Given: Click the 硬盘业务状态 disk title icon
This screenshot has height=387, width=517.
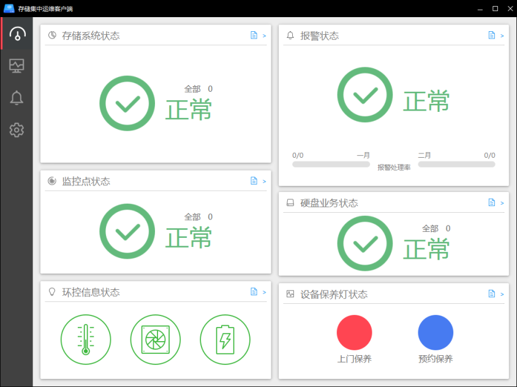Looking at the screenshot, I should pos(290,203).
